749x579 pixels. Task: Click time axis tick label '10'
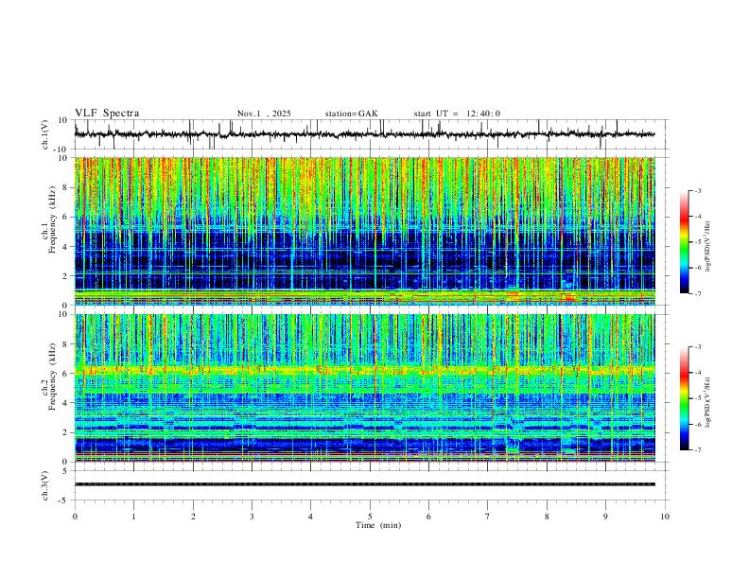click(x=665, y=517)
